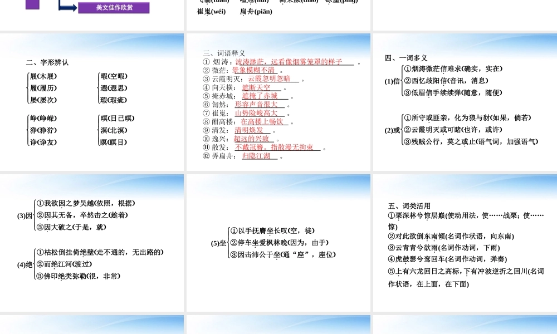
Task: Click the line ②对此欲倒东南倾
Action: click(x=451, y=237)
